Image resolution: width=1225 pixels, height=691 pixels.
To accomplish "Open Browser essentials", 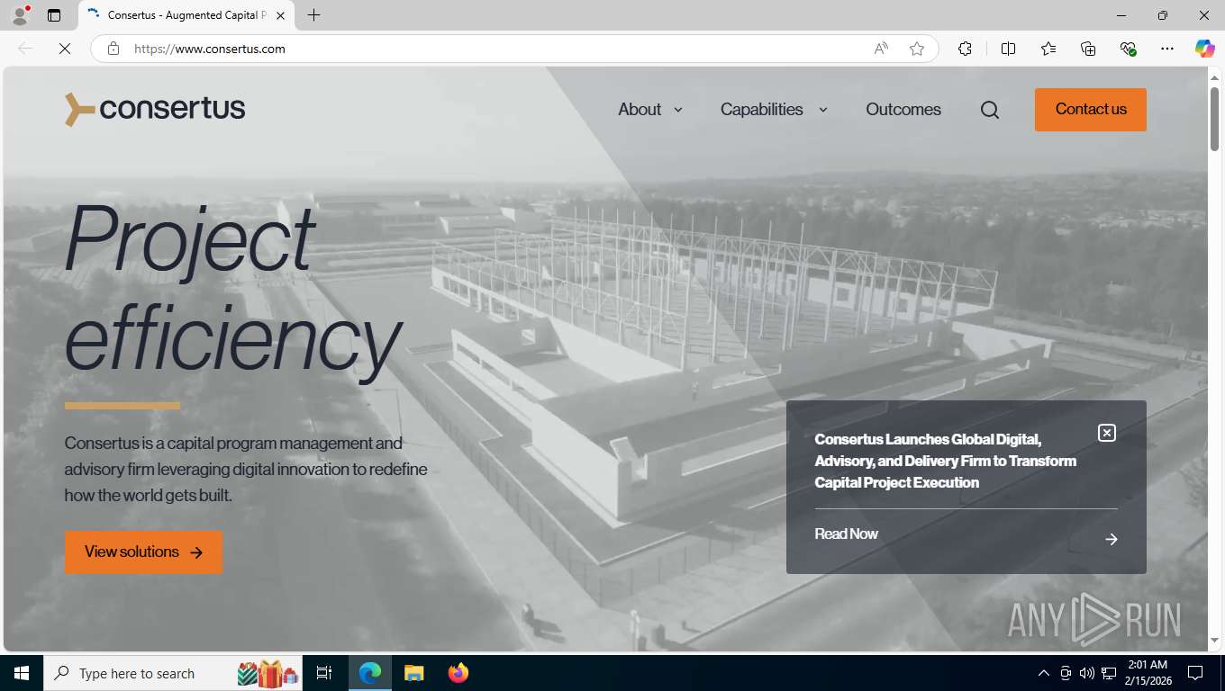I will click(x=1128, y=49).
